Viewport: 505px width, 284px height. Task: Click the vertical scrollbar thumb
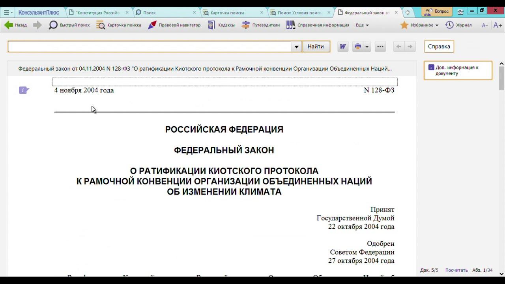[501, 78]
